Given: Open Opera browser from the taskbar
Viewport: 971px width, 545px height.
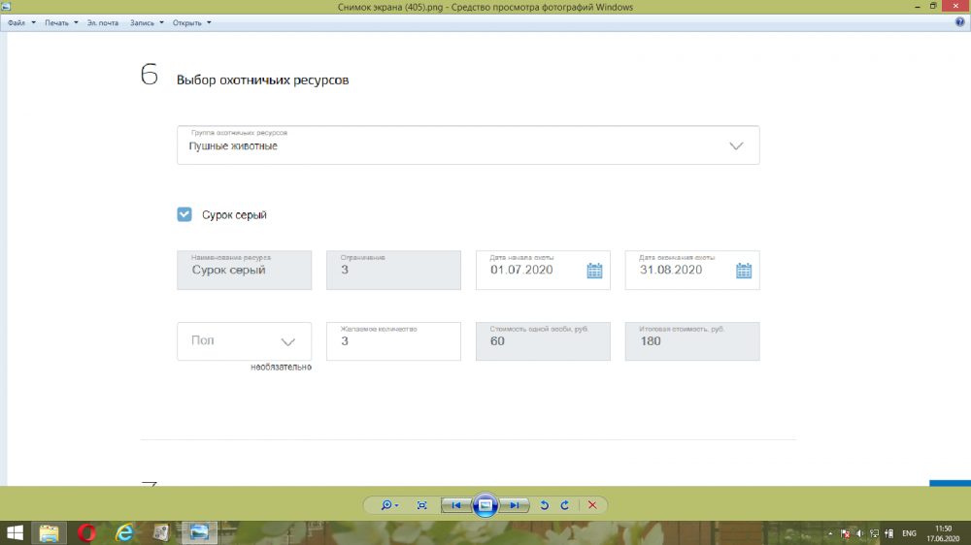Looking at the screenshot, I should [86, 532].
